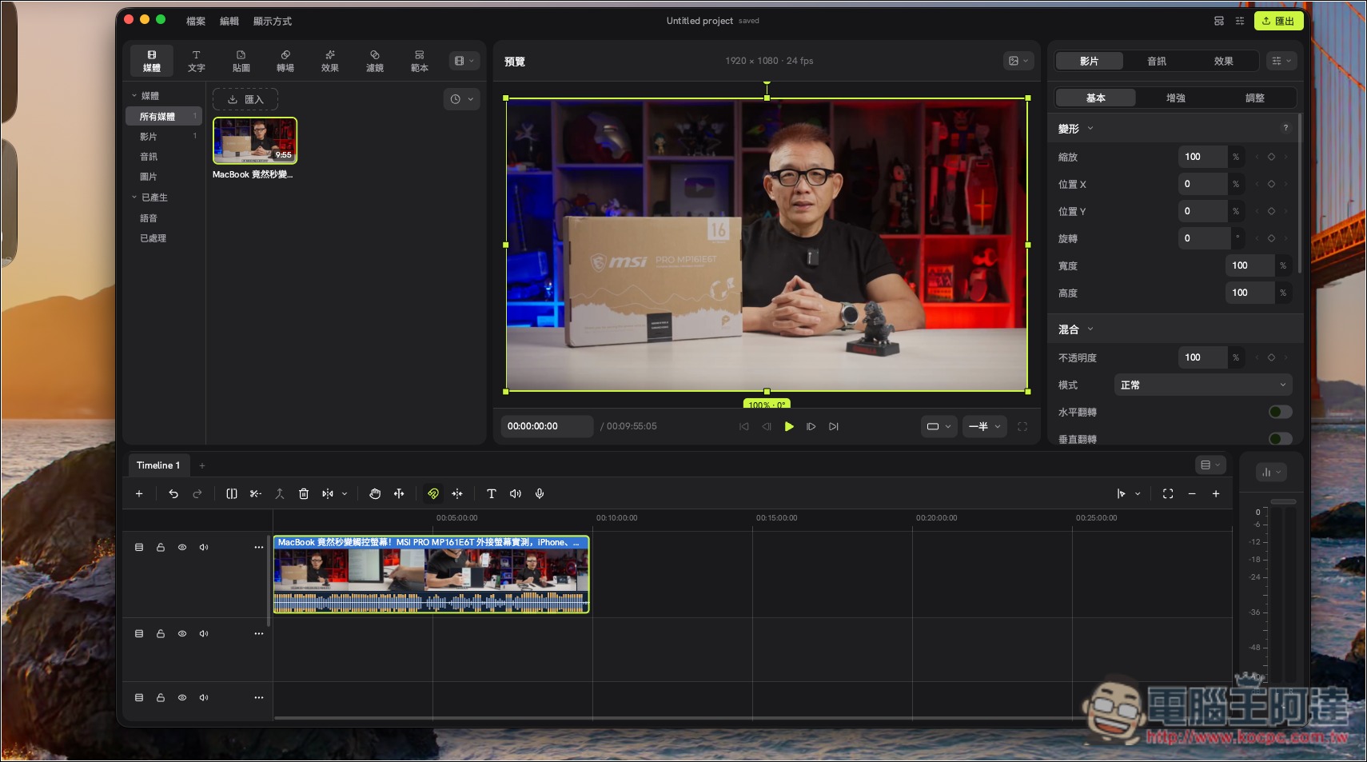Open the 範本 templates panel
The width and height of the screenshot is (1367, 762).
point(420,61)
